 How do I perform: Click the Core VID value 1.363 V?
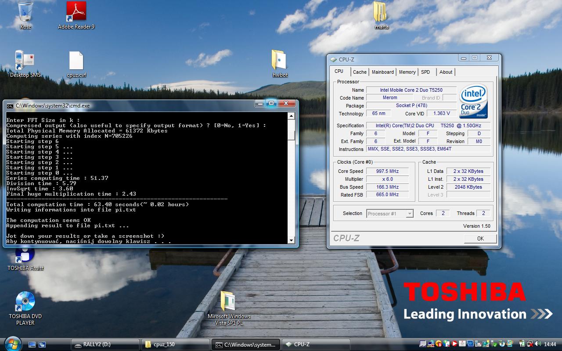[x=442, y=114]
